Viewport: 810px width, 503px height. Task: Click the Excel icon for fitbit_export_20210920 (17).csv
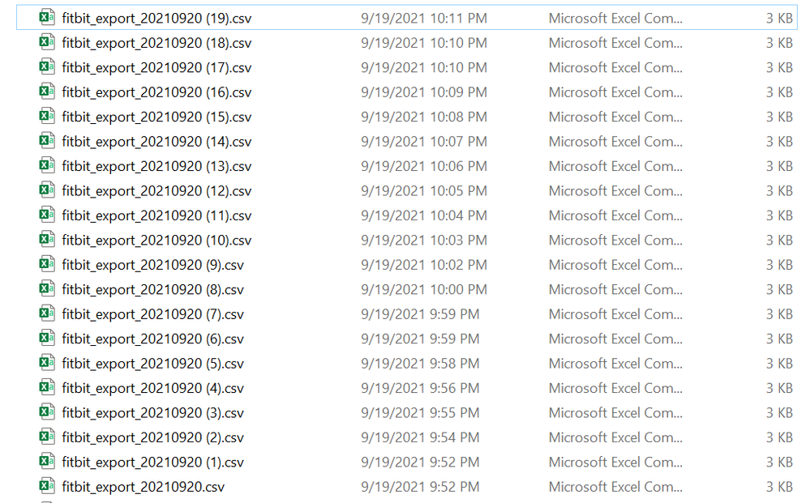(x=47, y=67)
